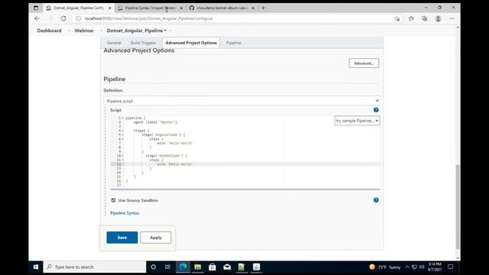Open Dotnet_Angular_Pipeline breadcrumb dropdown arrow
This screenshot has width=489, height=275.
(165, 31)
